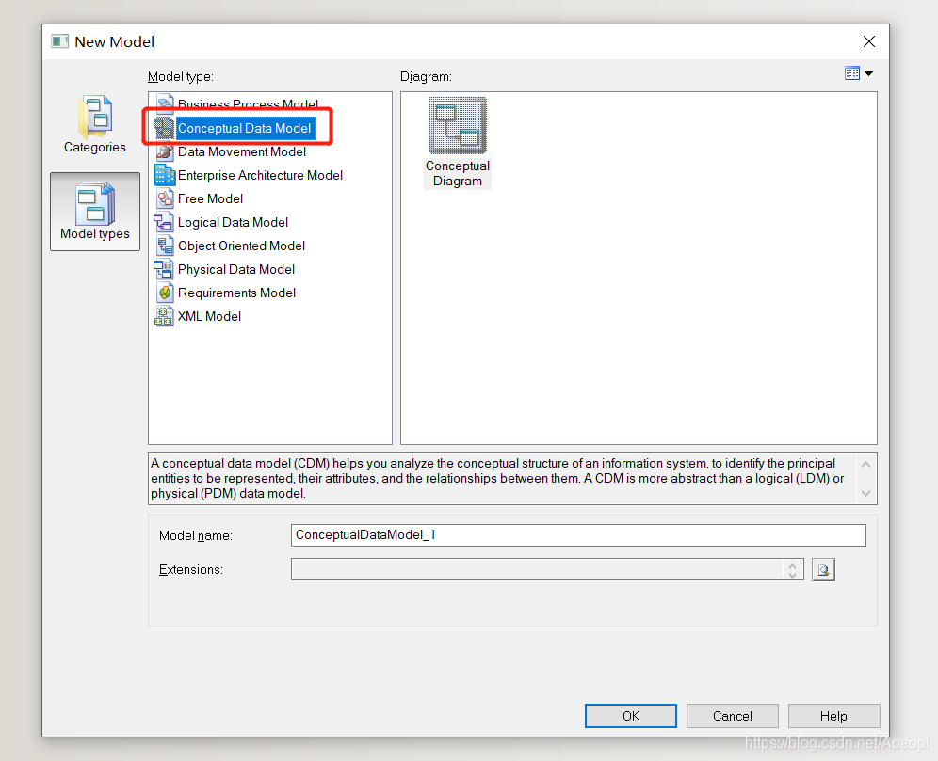This screenshot has height=761, width=938.
Task: Click the Requirements Model icon
Action: 165,293
